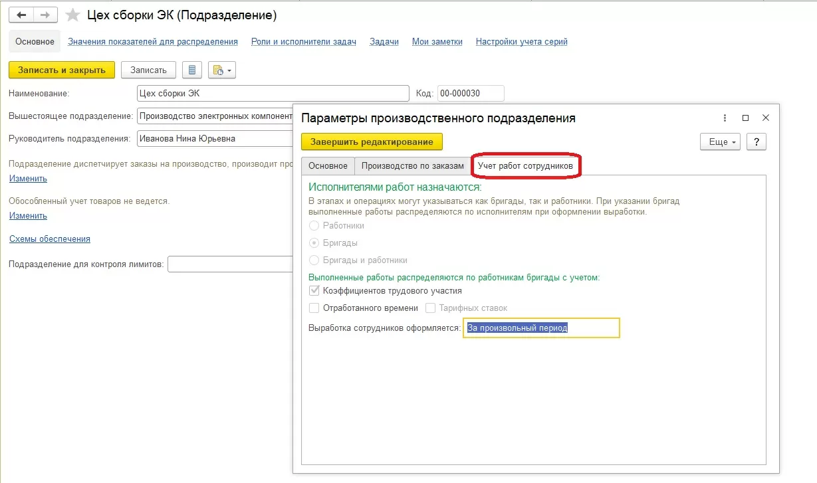Click Завершить редактирование button
Viewport: 817px width, 483px height.
[x=372, y=142]
